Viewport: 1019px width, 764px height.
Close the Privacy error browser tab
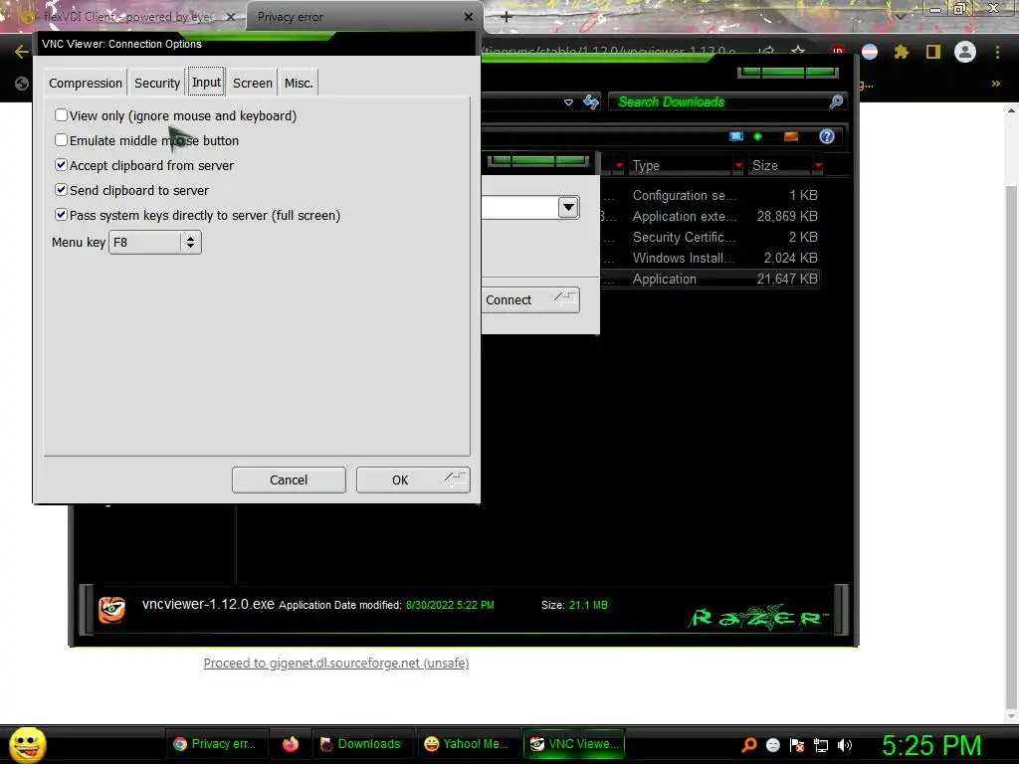(469, 17)
